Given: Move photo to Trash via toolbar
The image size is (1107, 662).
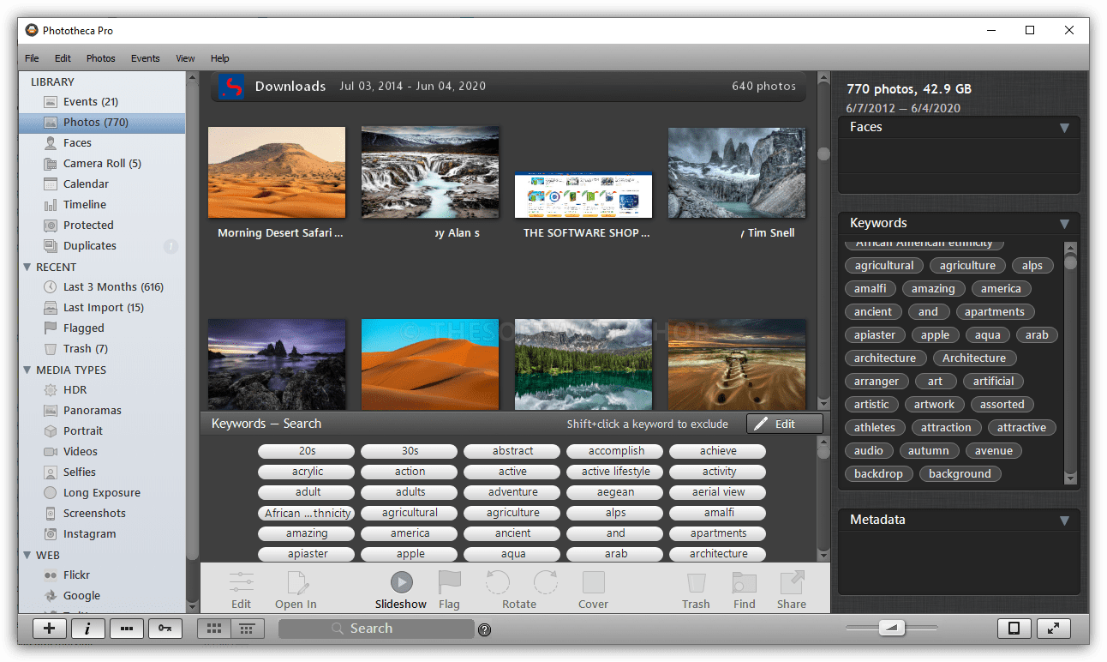Looking at the screenshot, I should (x=696, y=583).
